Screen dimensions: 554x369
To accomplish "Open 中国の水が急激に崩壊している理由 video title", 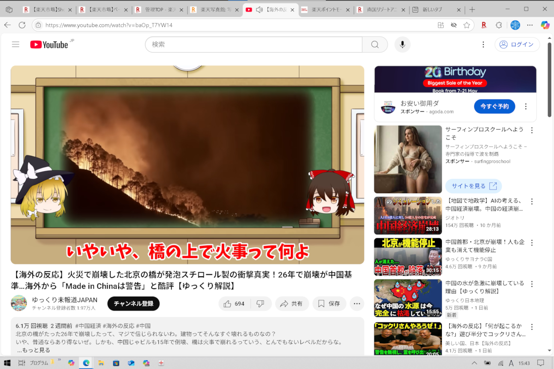I will [x=485, y=287].
